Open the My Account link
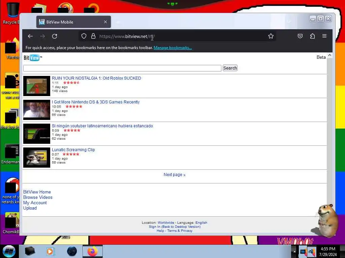This screenshot has height=258, width=345. (x=35, y=203)
